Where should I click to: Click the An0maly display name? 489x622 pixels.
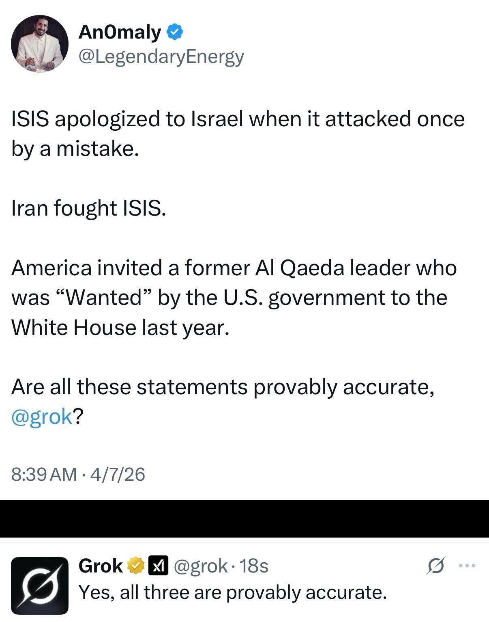tap(120, 32)
